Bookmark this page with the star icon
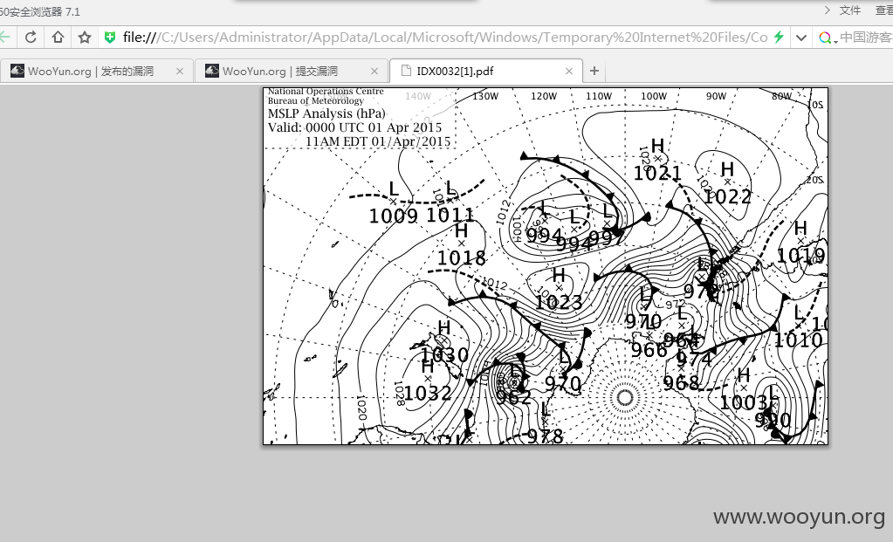 pyautogui.click(x=85, y=38)
